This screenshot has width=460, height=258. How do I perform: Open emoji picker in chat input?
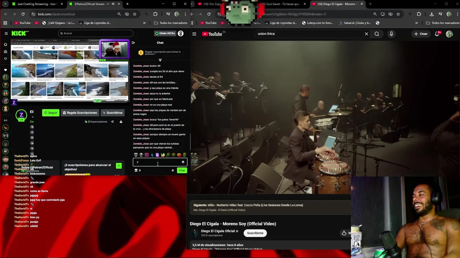(183, 162)
